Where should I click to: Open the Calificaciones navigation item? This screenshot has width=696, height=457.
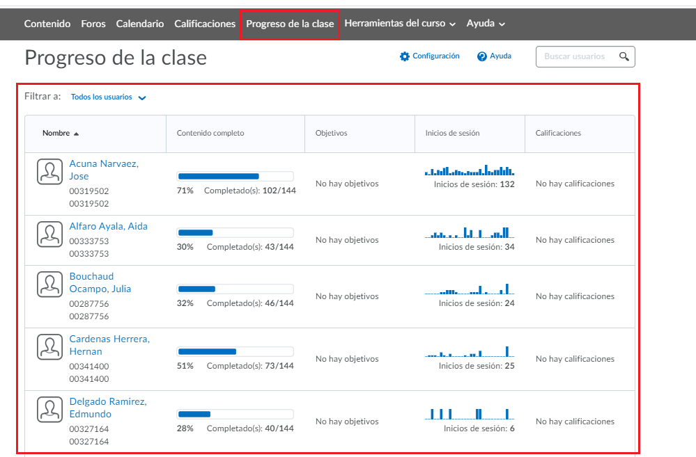[205, 24]
